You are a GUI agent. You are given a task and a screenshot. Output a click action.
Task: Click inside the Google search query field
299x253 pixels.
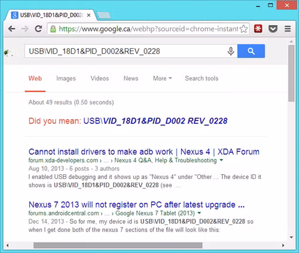pos(127,51)
